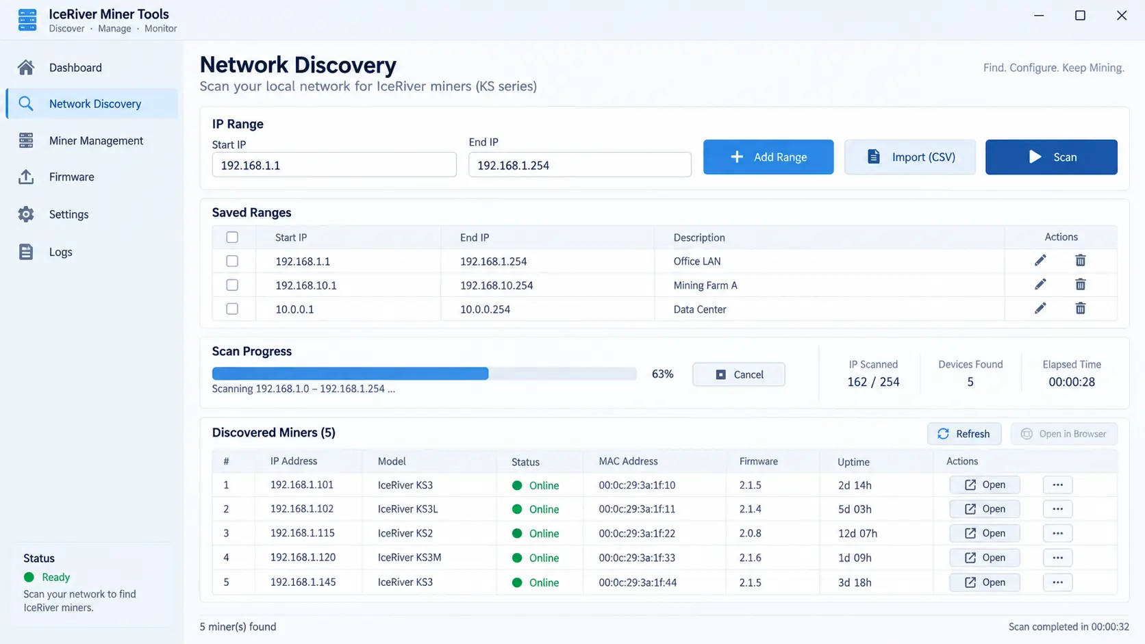Check the Mining Farm A range checkbox

coord(232,285)
